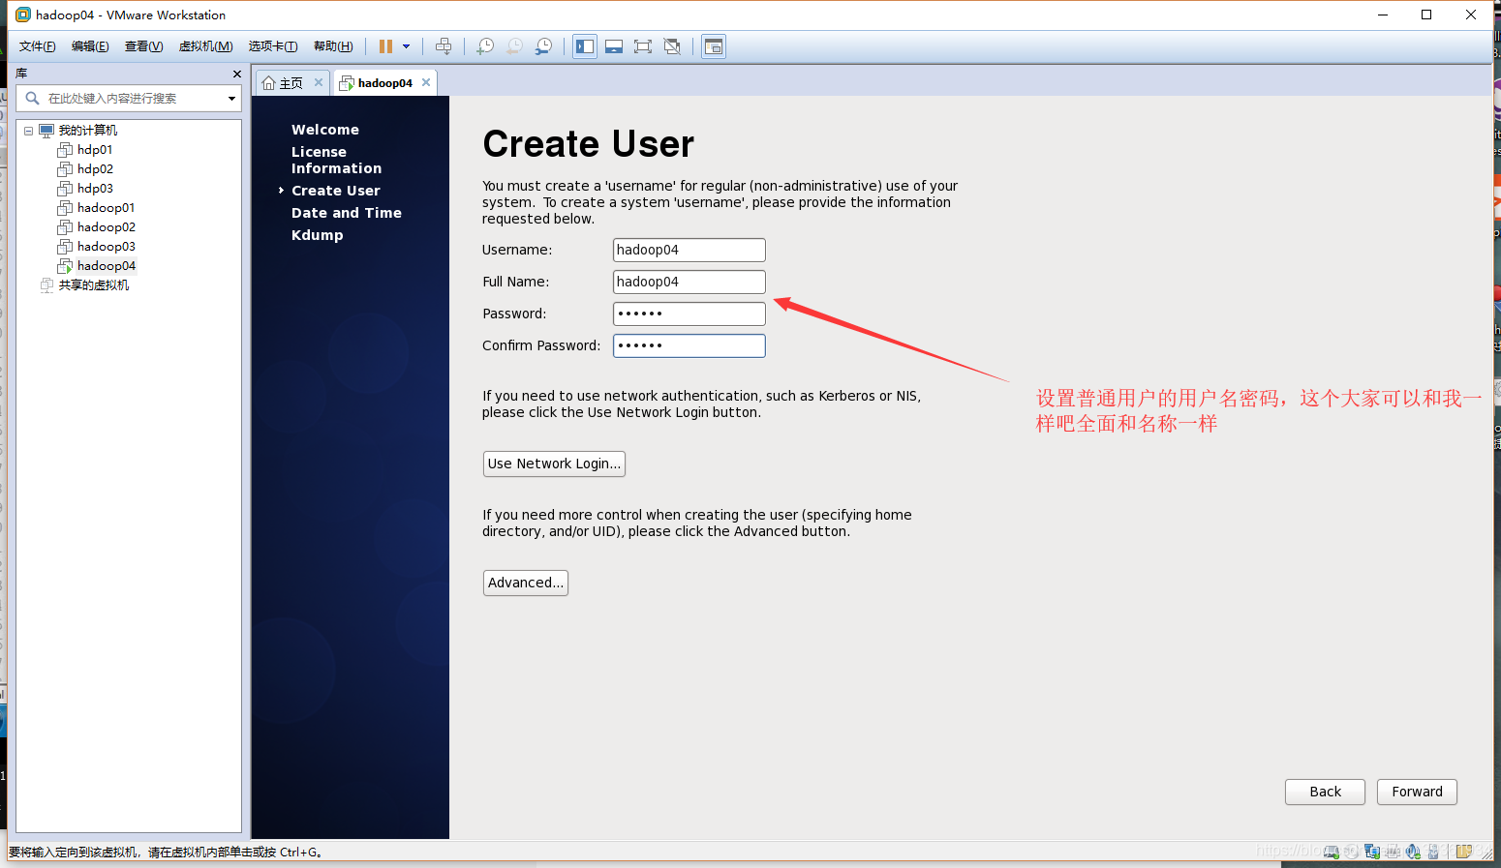The height and width of the screenshot is (868, 1501).
Task: Click the printer status icon
Action: [1393, 852]
